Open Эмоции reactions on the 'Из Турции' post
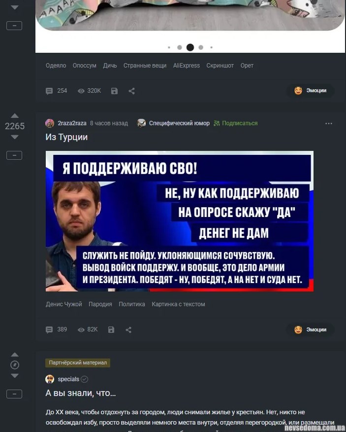Viewport: 346px width, 432px height. (311, 329)
